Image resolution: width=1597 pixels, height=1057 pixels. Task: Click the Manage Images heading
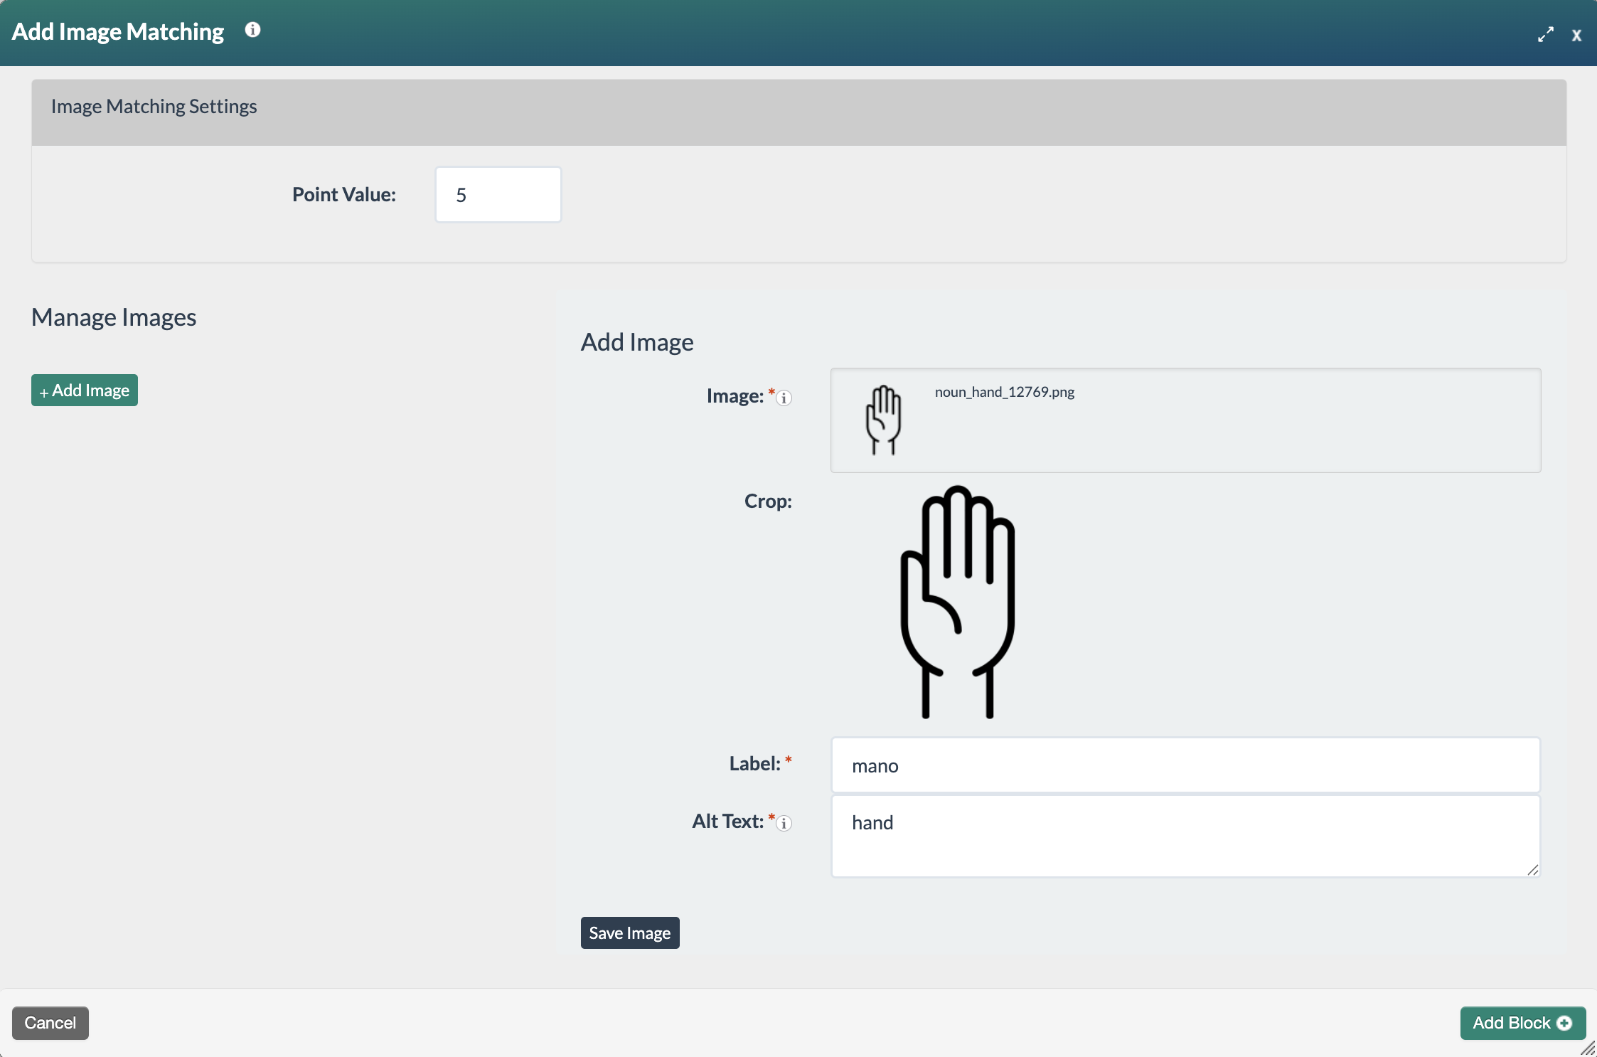pyautogui.click(x=114, y=317)
